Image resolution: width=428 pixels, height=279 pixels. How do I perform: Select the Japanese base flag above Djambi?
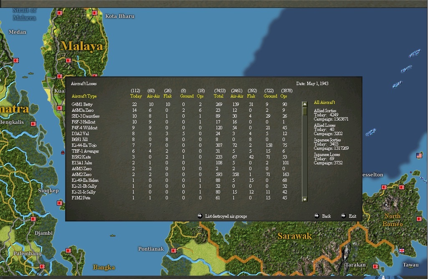click(33, 219)
